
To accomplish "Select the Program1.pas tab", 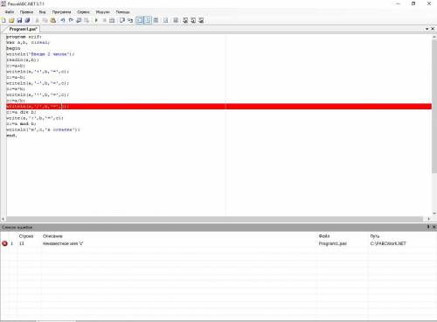I will click(x=23, y=29).
